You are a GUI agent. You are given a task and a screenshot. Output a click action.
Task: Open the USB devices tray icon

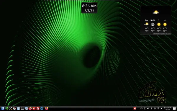(155, 108)
